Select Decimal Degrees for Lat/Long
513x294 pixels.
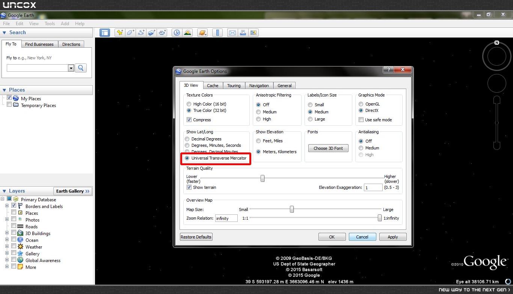click(x=187, y=139)
